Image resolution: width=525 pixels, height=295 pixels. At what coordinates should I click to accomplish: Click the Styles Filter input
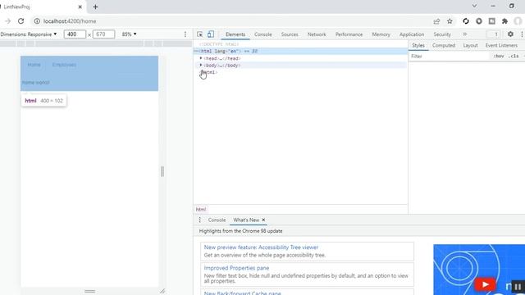tap(450, 57)
